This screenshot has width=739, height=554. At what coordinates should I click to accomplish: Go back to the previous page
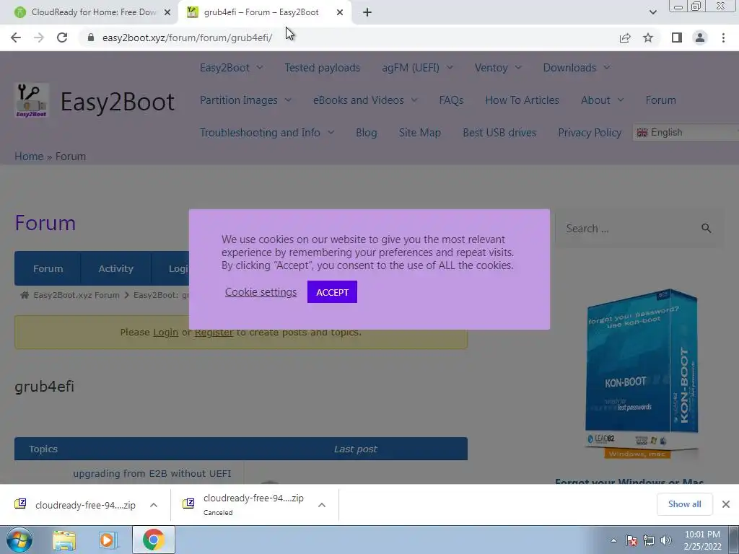point(16,38)
